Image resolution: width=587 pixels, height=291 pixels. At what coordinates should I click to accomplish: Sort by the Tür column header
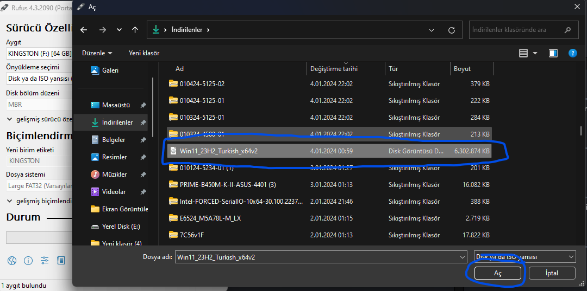click(x=393, y=69)
